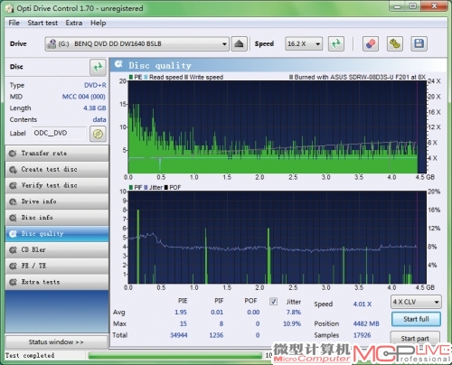Click the speed refresh arrows icon
452x365 pixels.
336,44
